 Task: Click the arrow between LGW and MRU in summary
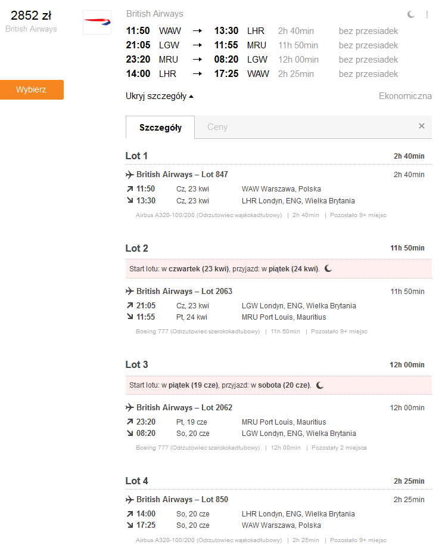(197, 45)
